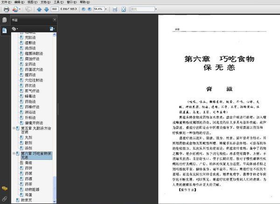Open the Attachments paperclip panel icon
The width and height of the screenshot is (280, 204).
tap(5, 198)
